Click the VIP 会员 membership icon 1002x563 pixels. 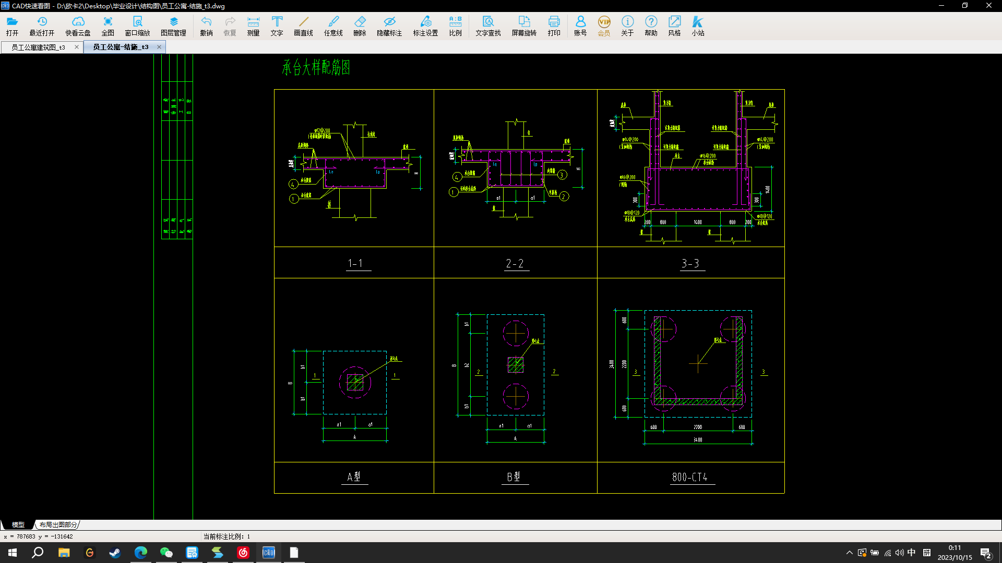point(604,26)
